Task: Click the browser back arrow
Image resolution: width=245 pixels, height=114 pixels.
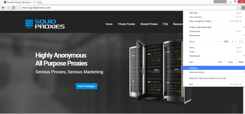Action: click(3, 7)
